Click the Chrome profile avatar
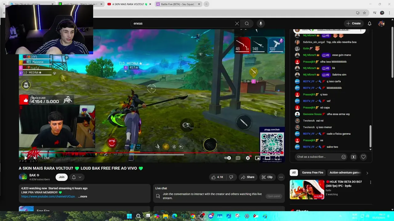 (x=382, y=13)
